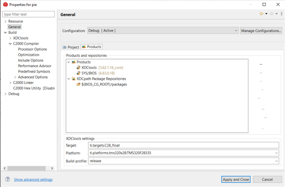The width and height of the screenshot is (285, 187).
Task: Click the BIOS_CG_ROOT packages repository icon
Action: coord(78,84)
